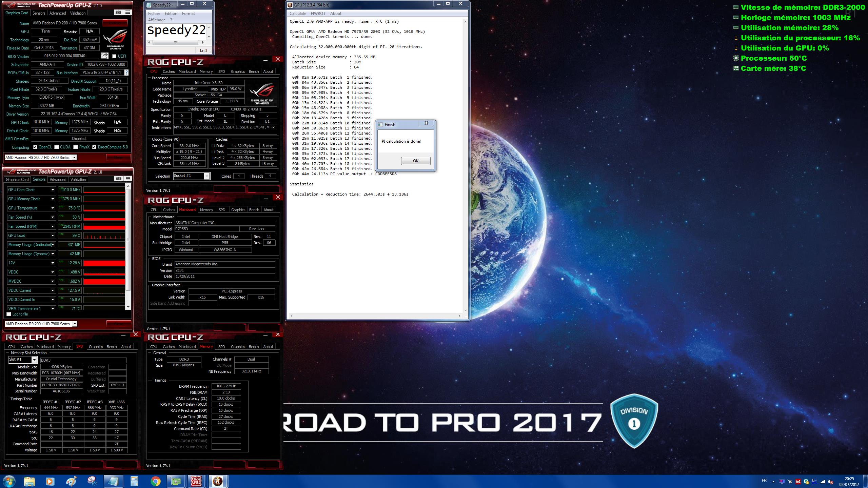
Task: Toggle the UEFI checkbox in GPU-Z
Action: tap(114, 56)
